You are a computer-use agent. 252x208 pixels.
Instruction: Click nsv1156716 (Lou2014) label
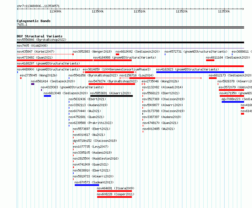pos(136,75)
